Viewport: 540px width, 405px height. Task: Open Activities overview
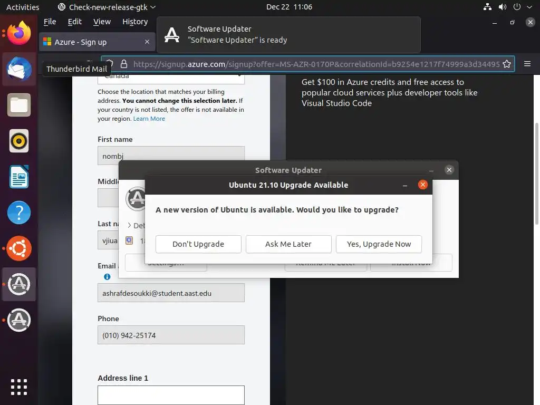23,7
